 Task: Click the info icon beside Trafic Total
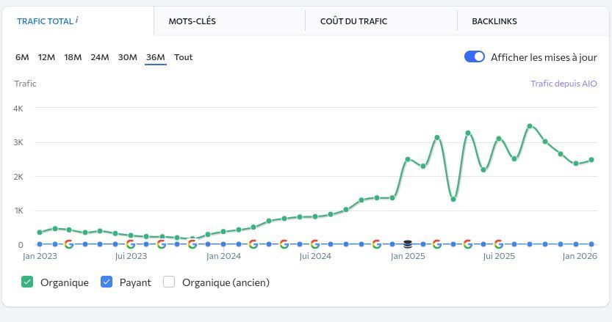77,20
